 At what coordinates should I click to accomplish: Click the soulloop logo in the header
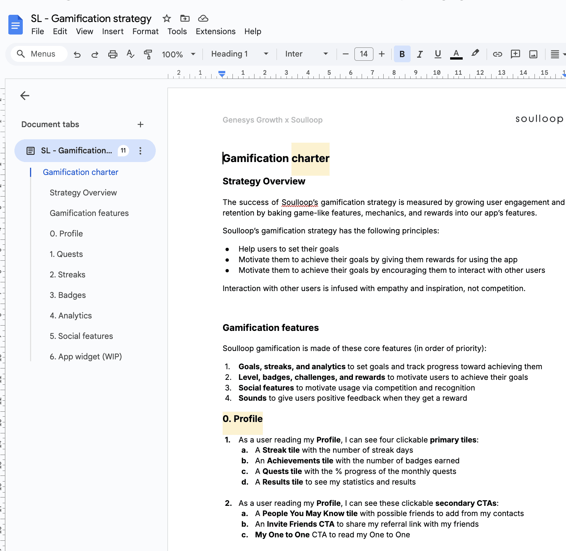539,119
